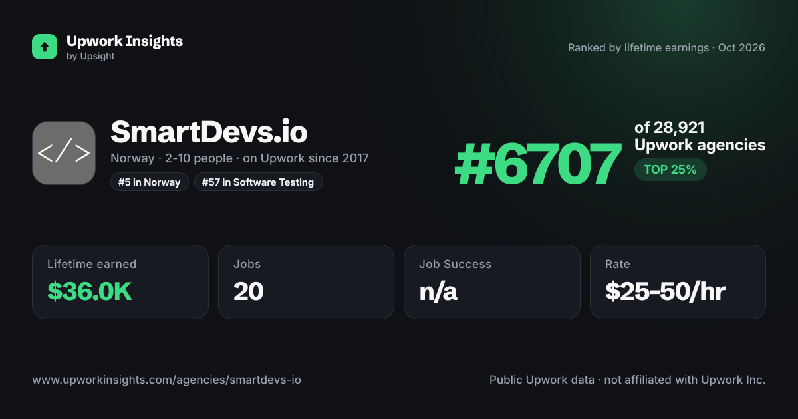Select the "#57 in Software Testing" badge
Screen dimensions: 798x419
(259, 182)
